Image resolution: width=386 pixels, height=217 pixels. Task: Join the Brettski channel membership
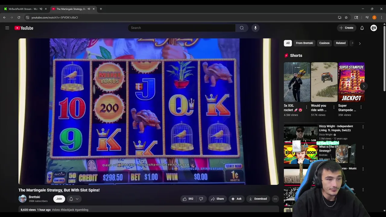[59, 199]
